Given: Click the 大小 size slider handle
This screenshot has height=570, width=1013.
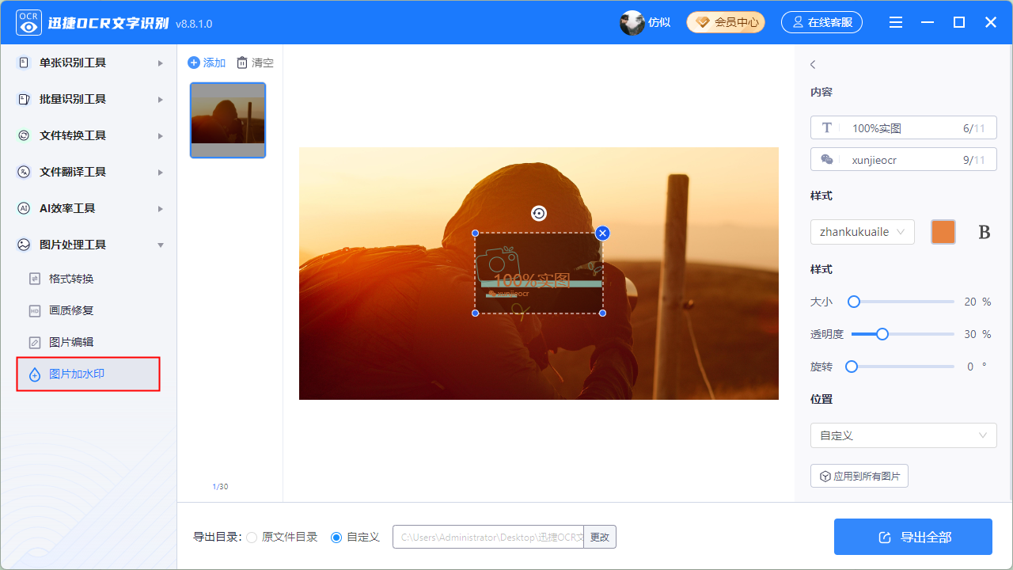Looking at the screenshot, I should point(854,302).
